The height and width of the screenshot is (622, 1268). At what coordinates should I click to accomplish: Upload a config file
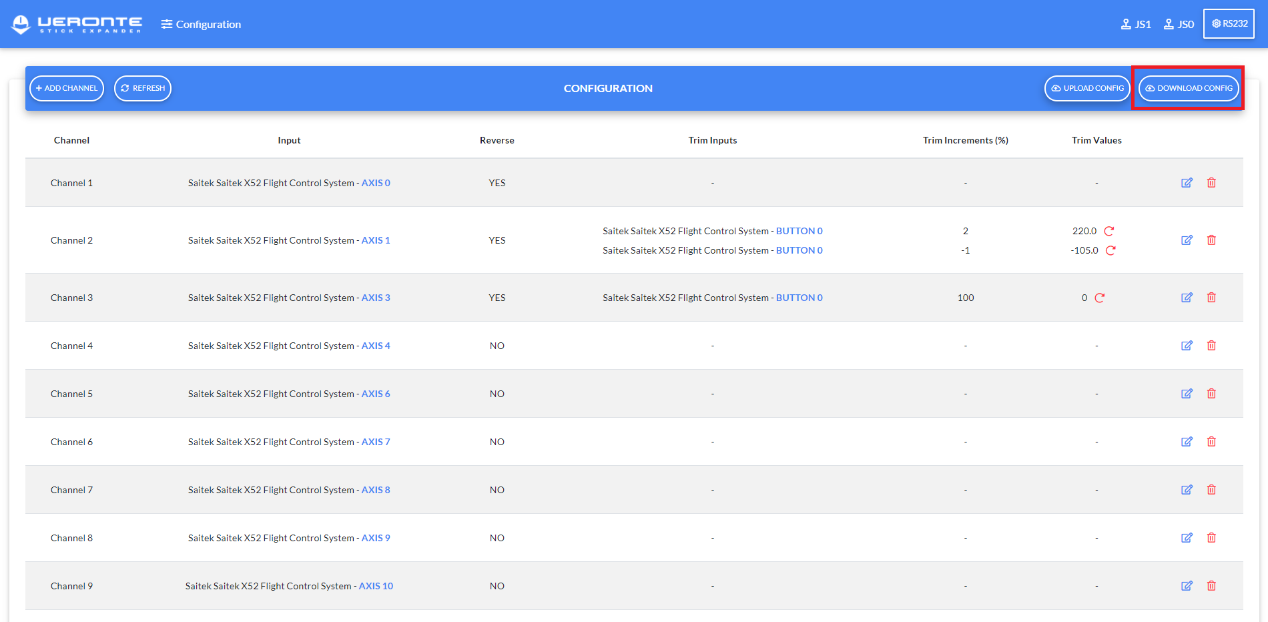pos(1087,88)
